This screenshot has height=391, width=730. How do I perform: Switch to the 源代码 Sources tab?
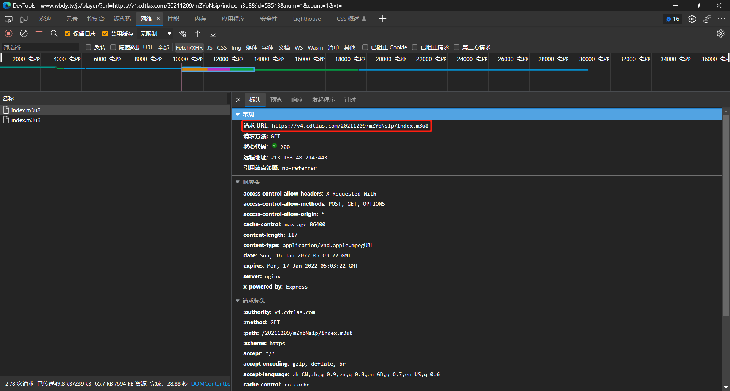[122, 19]
